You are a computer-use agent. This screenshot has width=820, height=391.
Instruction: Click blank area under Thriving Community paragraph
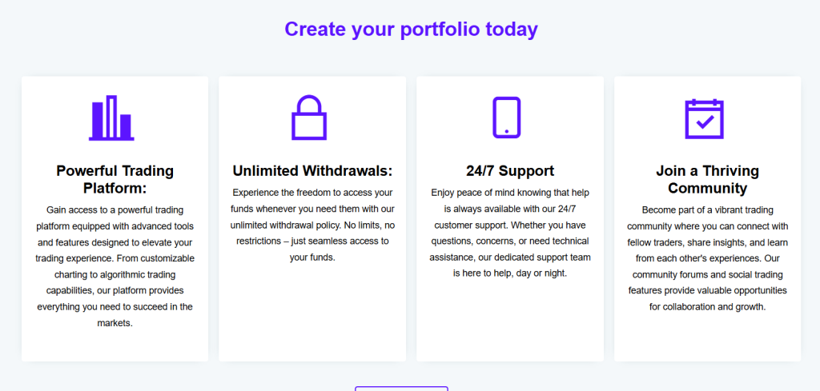coord(707,336)
